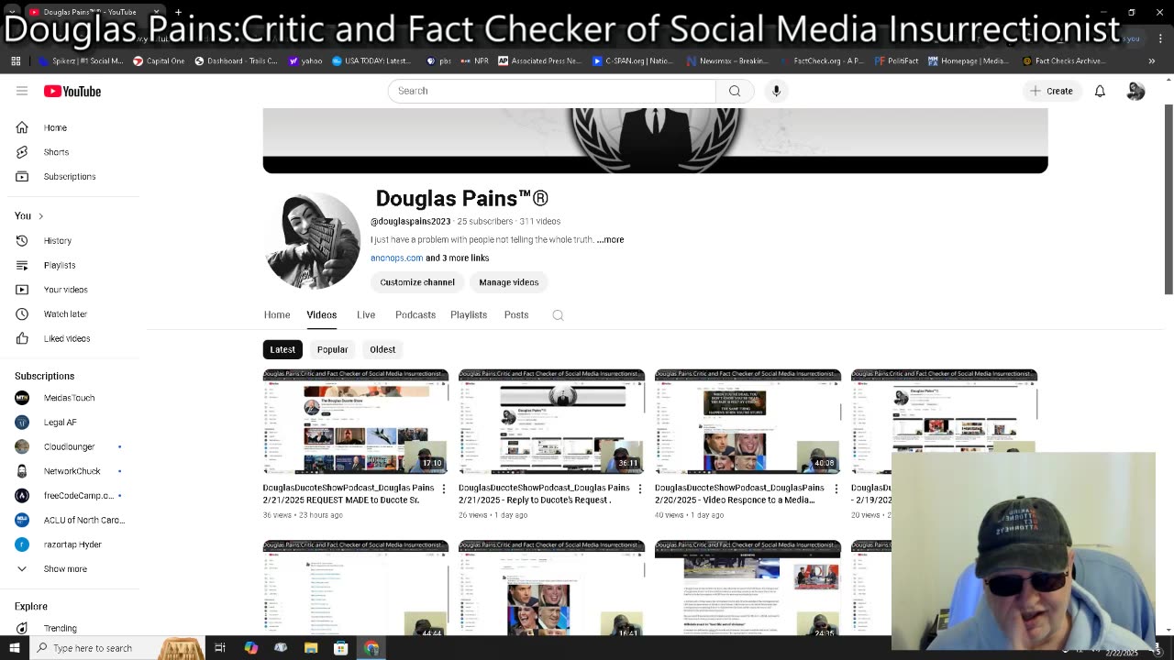This screenshot has height=660, width=1174.
Task: Open the account avatar menu
Action: point(1135,91)
